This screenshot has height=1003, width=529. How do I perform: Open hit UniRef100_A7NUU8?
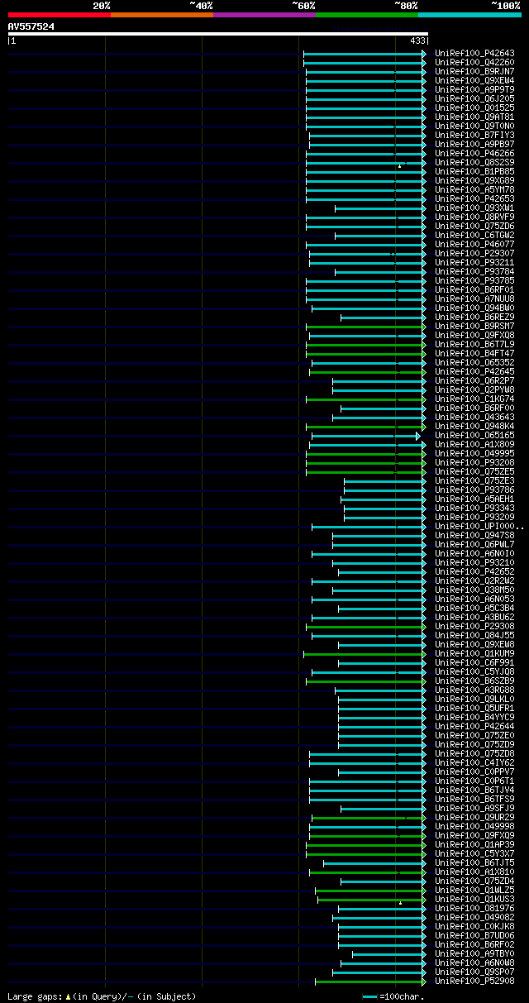(474, 299)
